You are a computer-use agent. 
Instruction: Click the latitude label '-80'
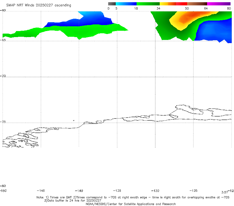coord(3,186)
